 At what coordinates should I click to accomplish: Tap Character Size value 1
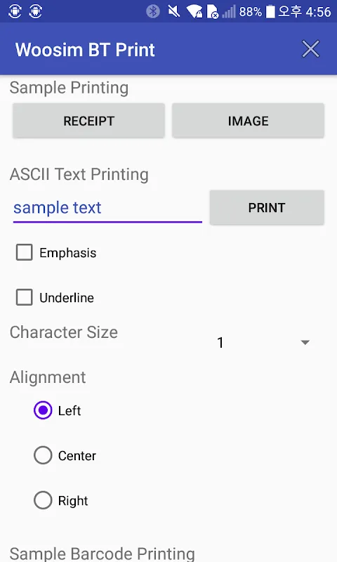pyautogui.click(x=220, y=343)
